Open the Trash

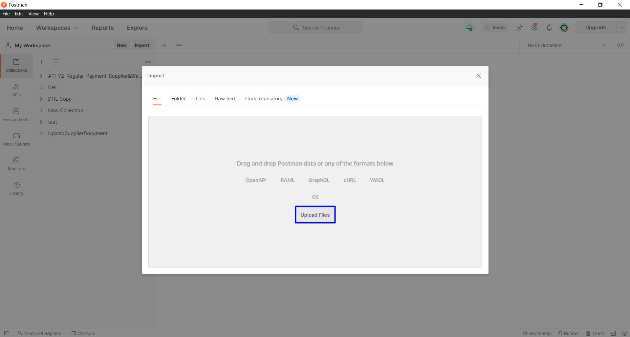point(595,333)
